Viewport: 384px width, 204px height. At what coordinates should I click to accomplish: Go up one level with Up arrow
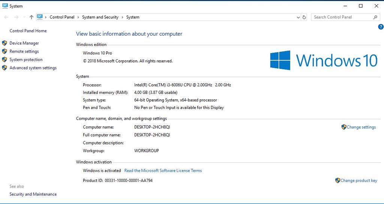[x=31, y=17]
